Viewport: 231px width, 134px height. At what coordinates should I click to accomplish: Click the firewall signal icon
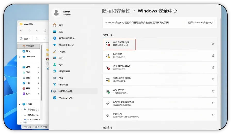click(x=108, y=68)
